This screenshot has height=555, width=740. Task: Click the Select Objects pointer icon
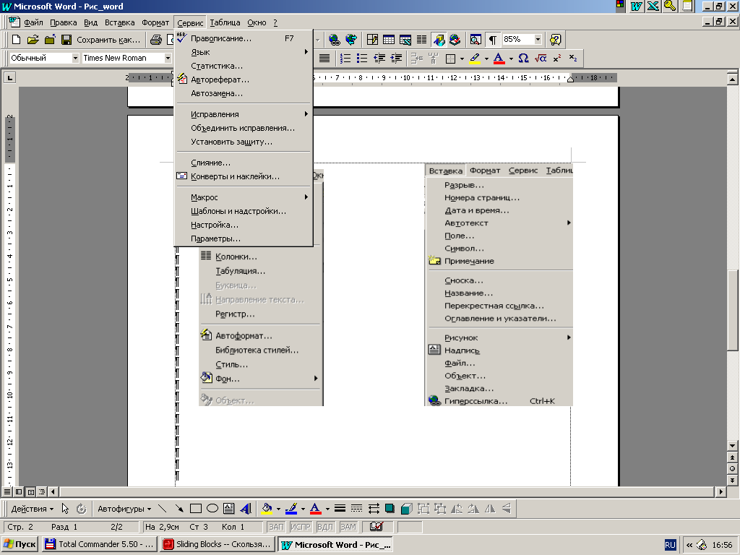coord(65,509)
